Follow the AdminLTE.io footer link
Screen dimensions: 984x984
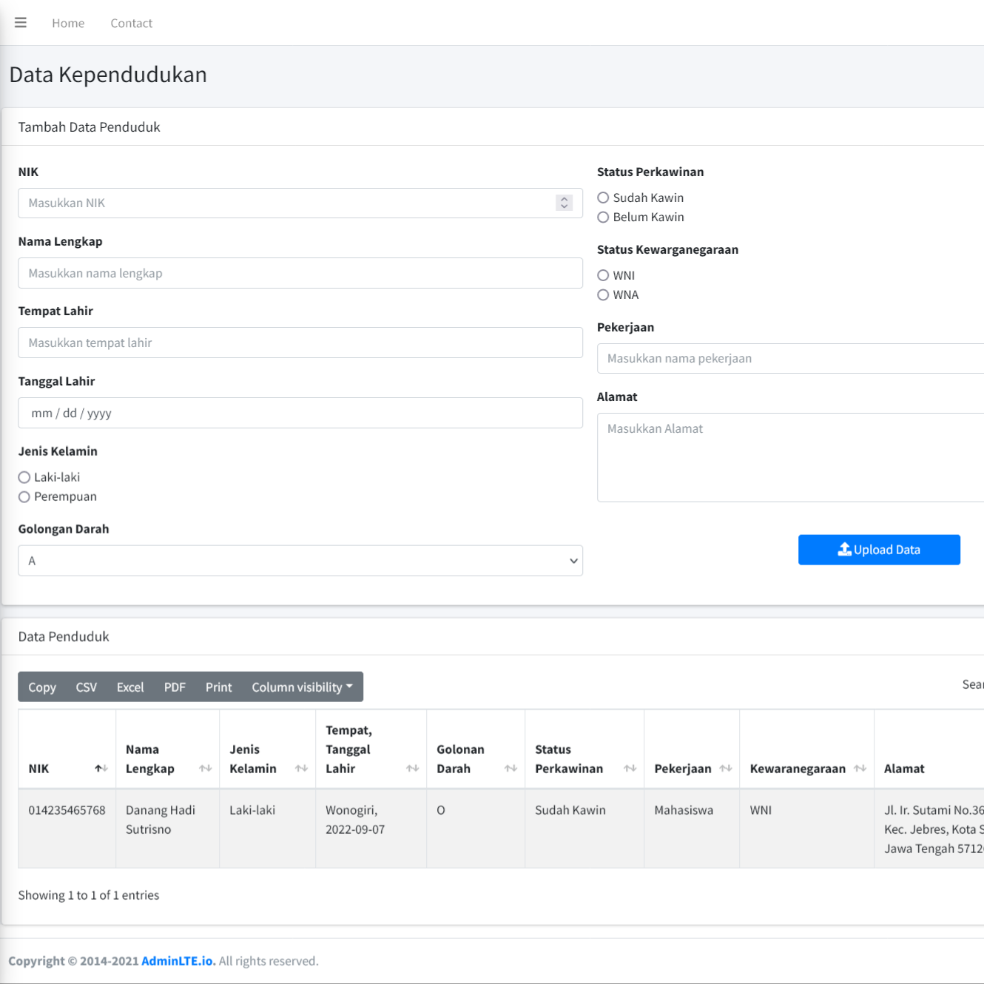point(178,961)
